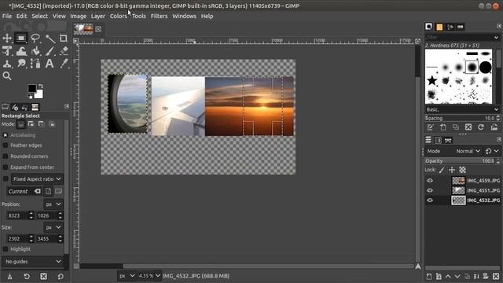Enable Expand from center option
The height and width of the screenshot is (283, 503).
click(6, 167)
